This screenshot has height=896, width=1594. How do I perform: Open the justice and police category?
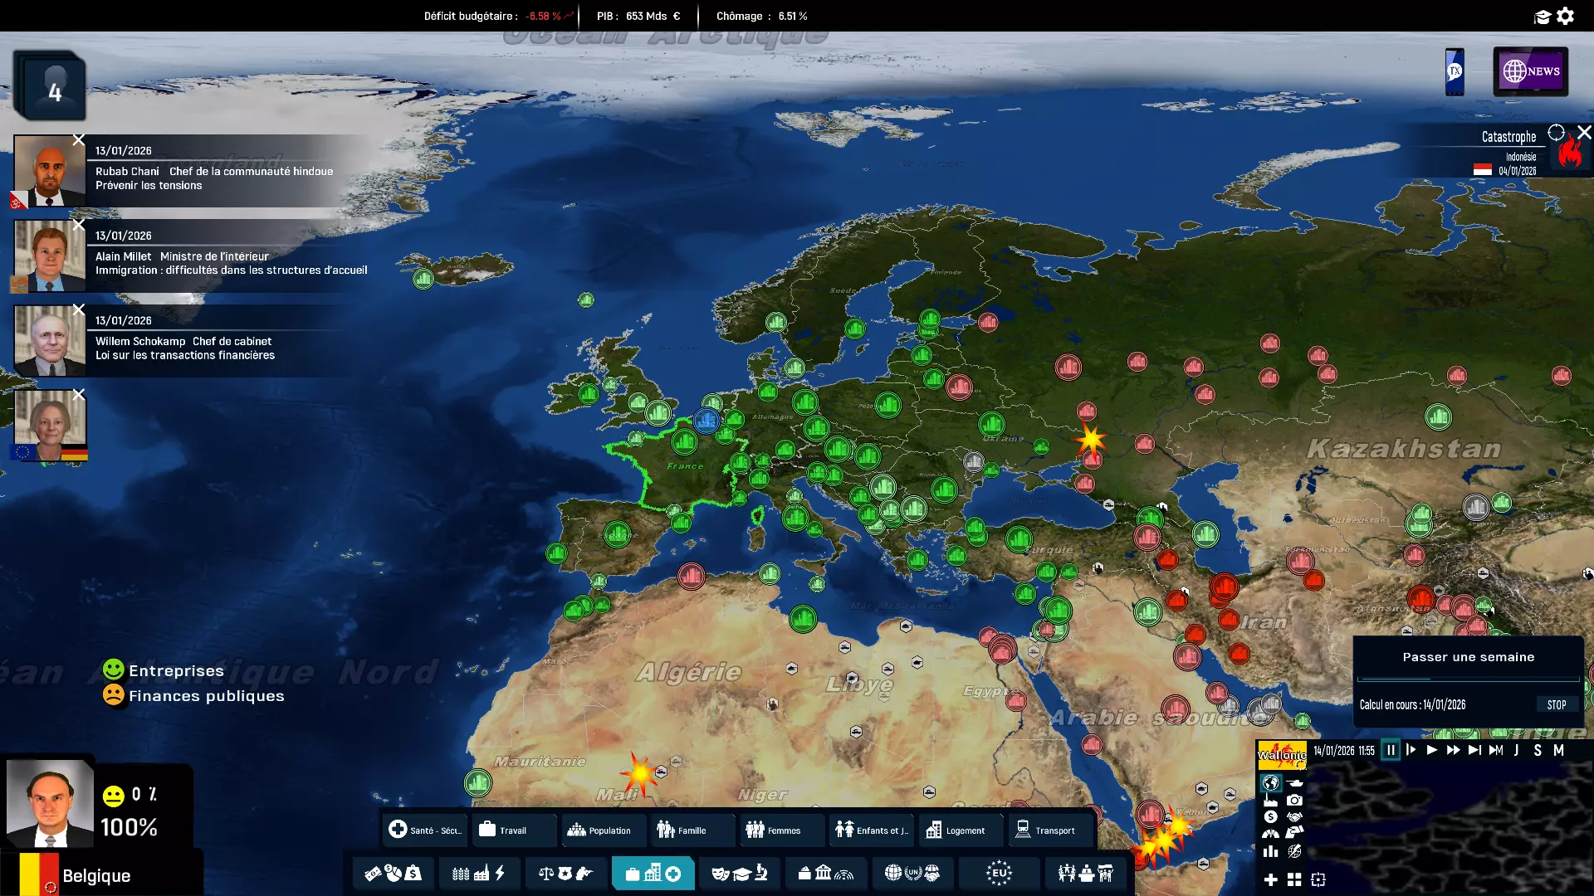tap(565, 873)
